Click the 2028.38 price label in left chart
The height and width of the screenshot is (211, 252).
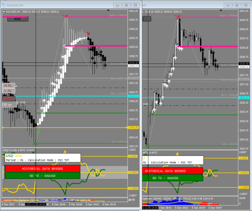(133, 63)
